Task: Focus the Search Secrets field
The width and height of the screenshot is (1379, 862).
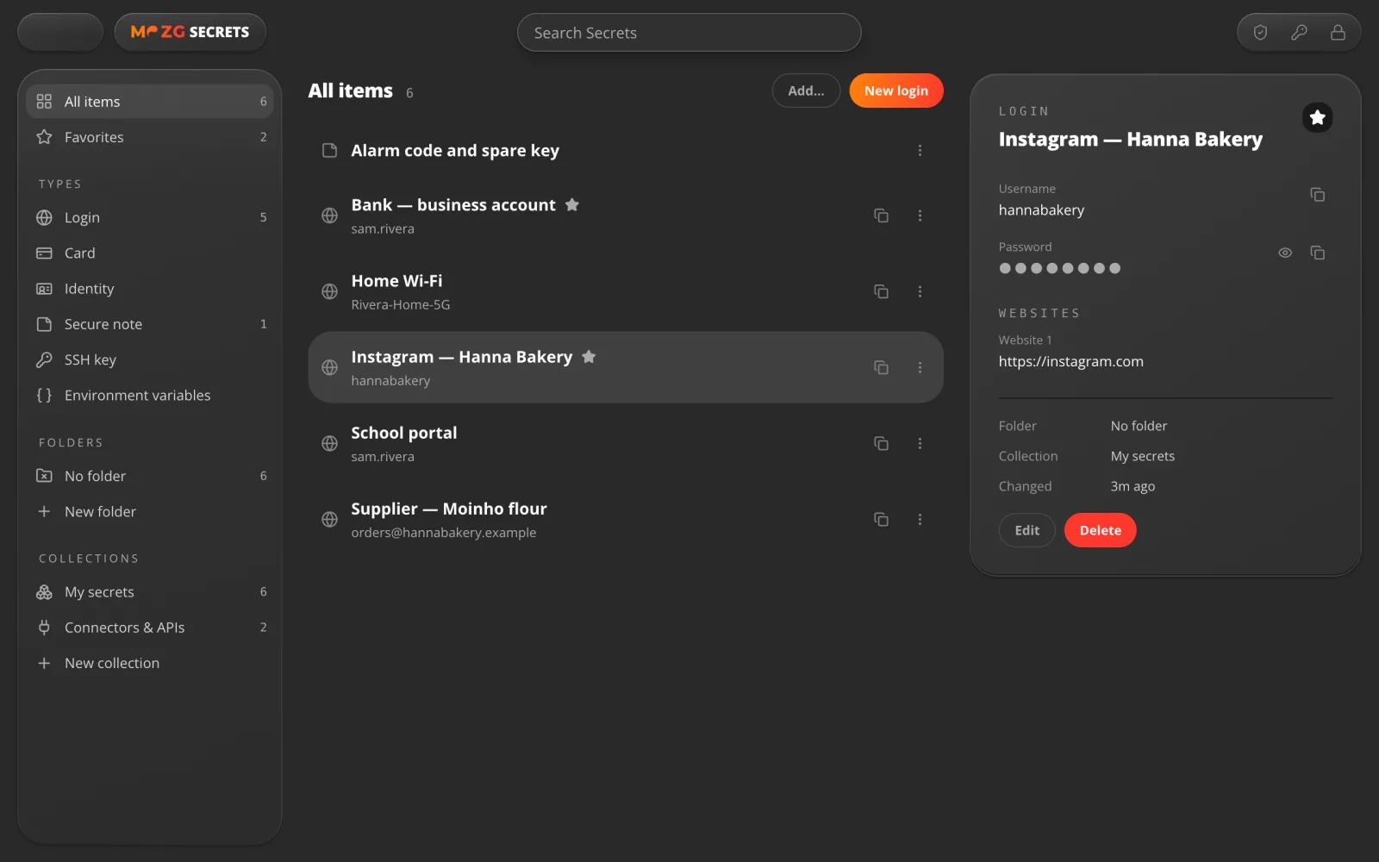Action: click(x=689, y=33)
